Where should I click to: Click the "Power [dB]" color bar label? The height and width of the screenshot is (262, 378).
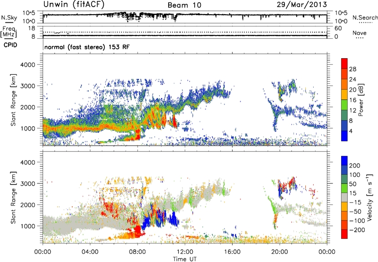tap(361, 100)
